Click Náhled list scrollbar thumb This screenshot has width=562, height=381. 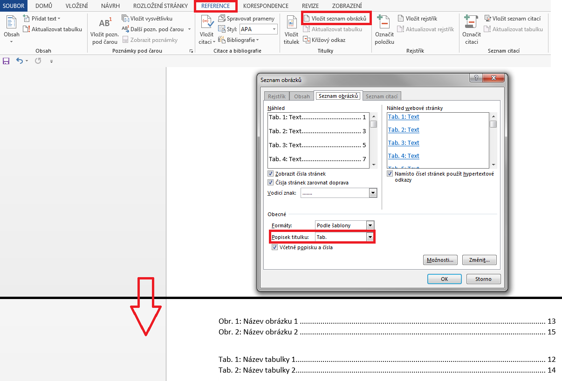(374, 124)
